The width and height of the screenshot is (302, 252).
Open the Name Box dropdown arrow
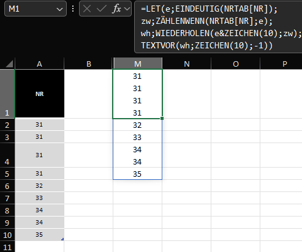pyautogui.click(x=59, y=9)
